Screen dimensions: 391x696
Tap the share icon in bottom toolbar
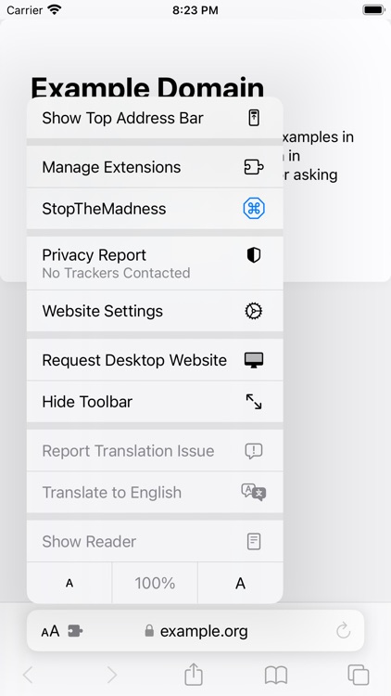pyautogui.click(x=194, y=675)
